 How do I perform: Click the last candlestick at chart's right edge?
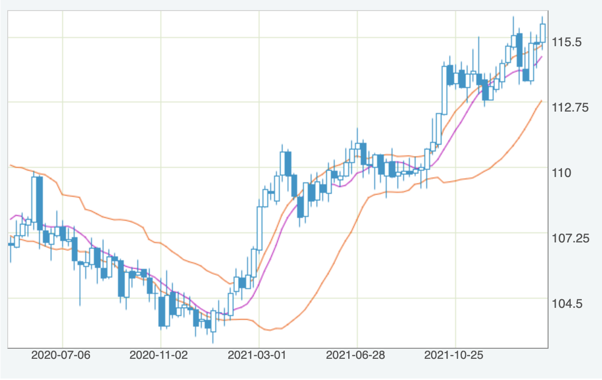point(543,33)
